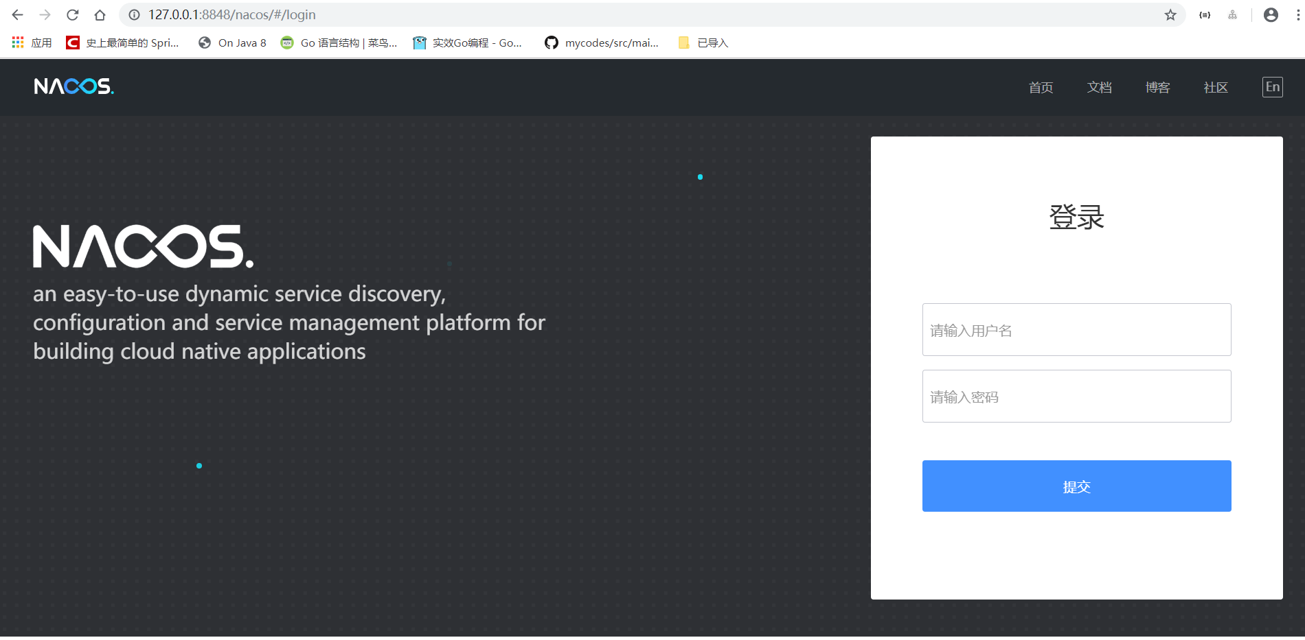Go back with the browser back arrow
Screen dimensions: 1305x640
click(18, 14)
